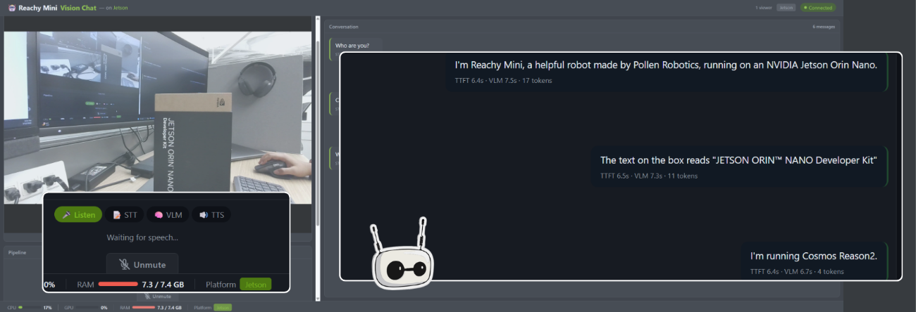Select the Listen pipeline stage pill
This screenshot has height=312, width=916.
click(78, 214)
